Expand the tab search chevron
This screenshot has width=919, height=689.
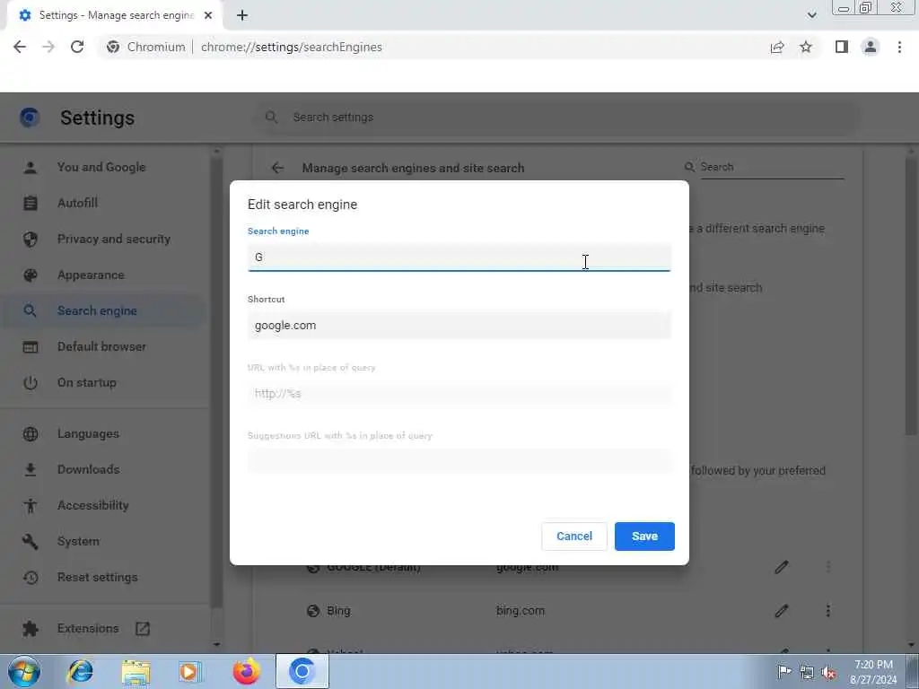pyautogui.click(x=811, y=15)
